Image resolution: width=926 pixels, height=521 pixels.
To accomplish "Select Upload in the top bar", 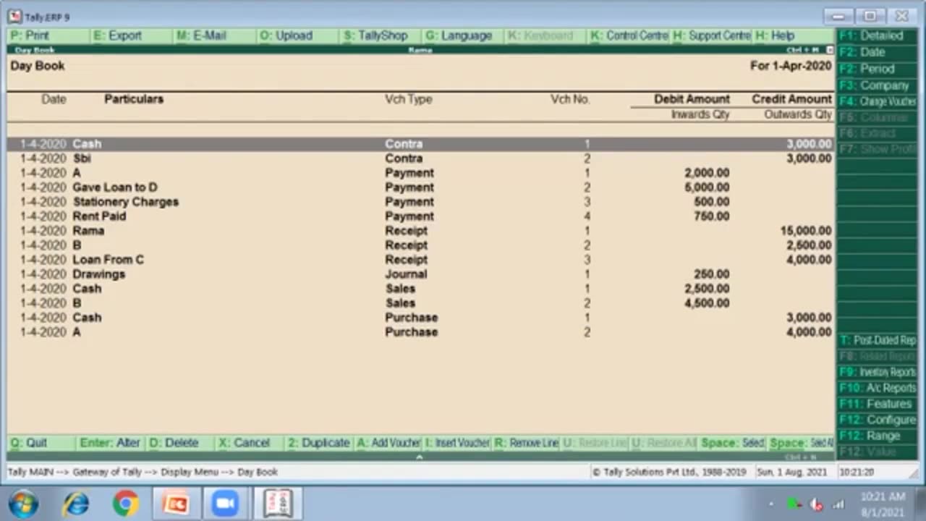I will pos(297,35).
